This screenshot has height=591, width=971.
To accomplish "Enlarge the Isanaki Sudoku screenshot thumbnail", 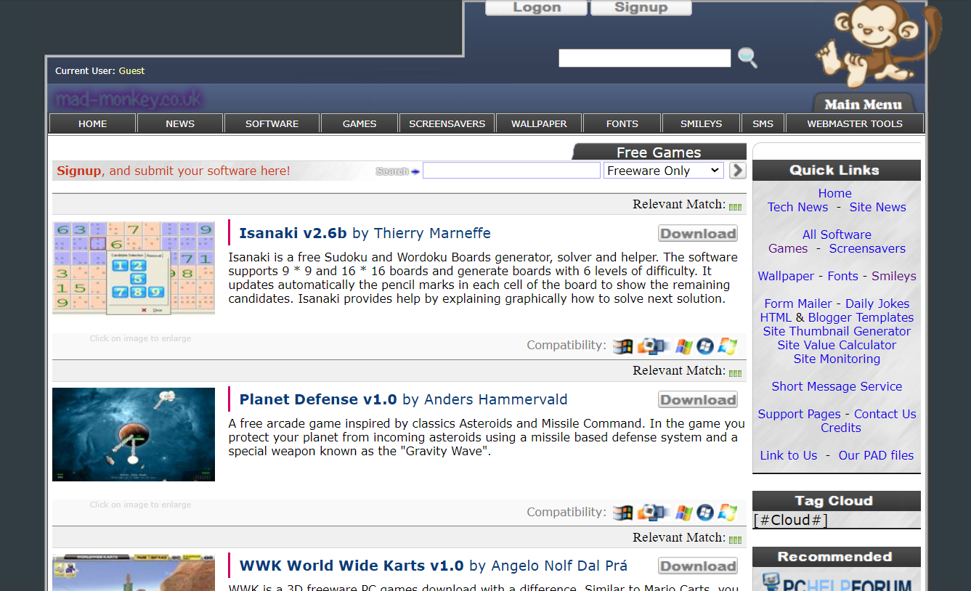I will (x=134, y=269).
